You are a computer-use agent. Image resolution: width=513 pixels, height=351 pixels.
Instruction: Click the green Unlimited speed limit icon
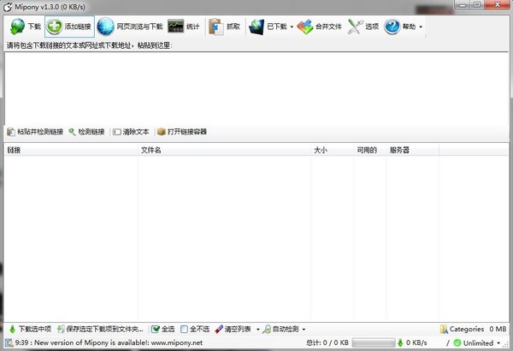pos(457,343)
